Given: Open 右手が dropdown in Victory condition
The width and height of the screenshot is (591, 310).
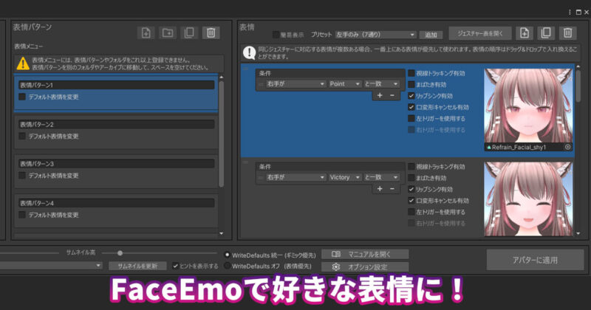Looking at the screenshot, I should pyautogui.click(x=295, y=177).
